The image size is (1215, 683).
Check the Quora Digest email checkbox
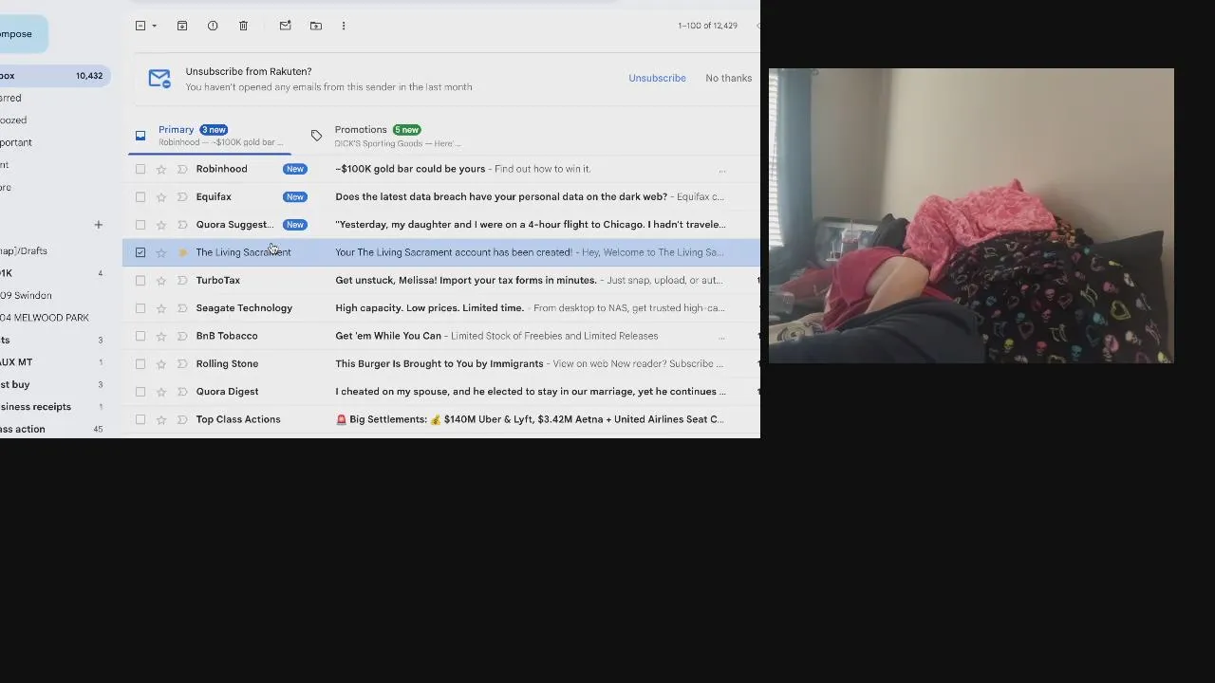pos(140,392)
